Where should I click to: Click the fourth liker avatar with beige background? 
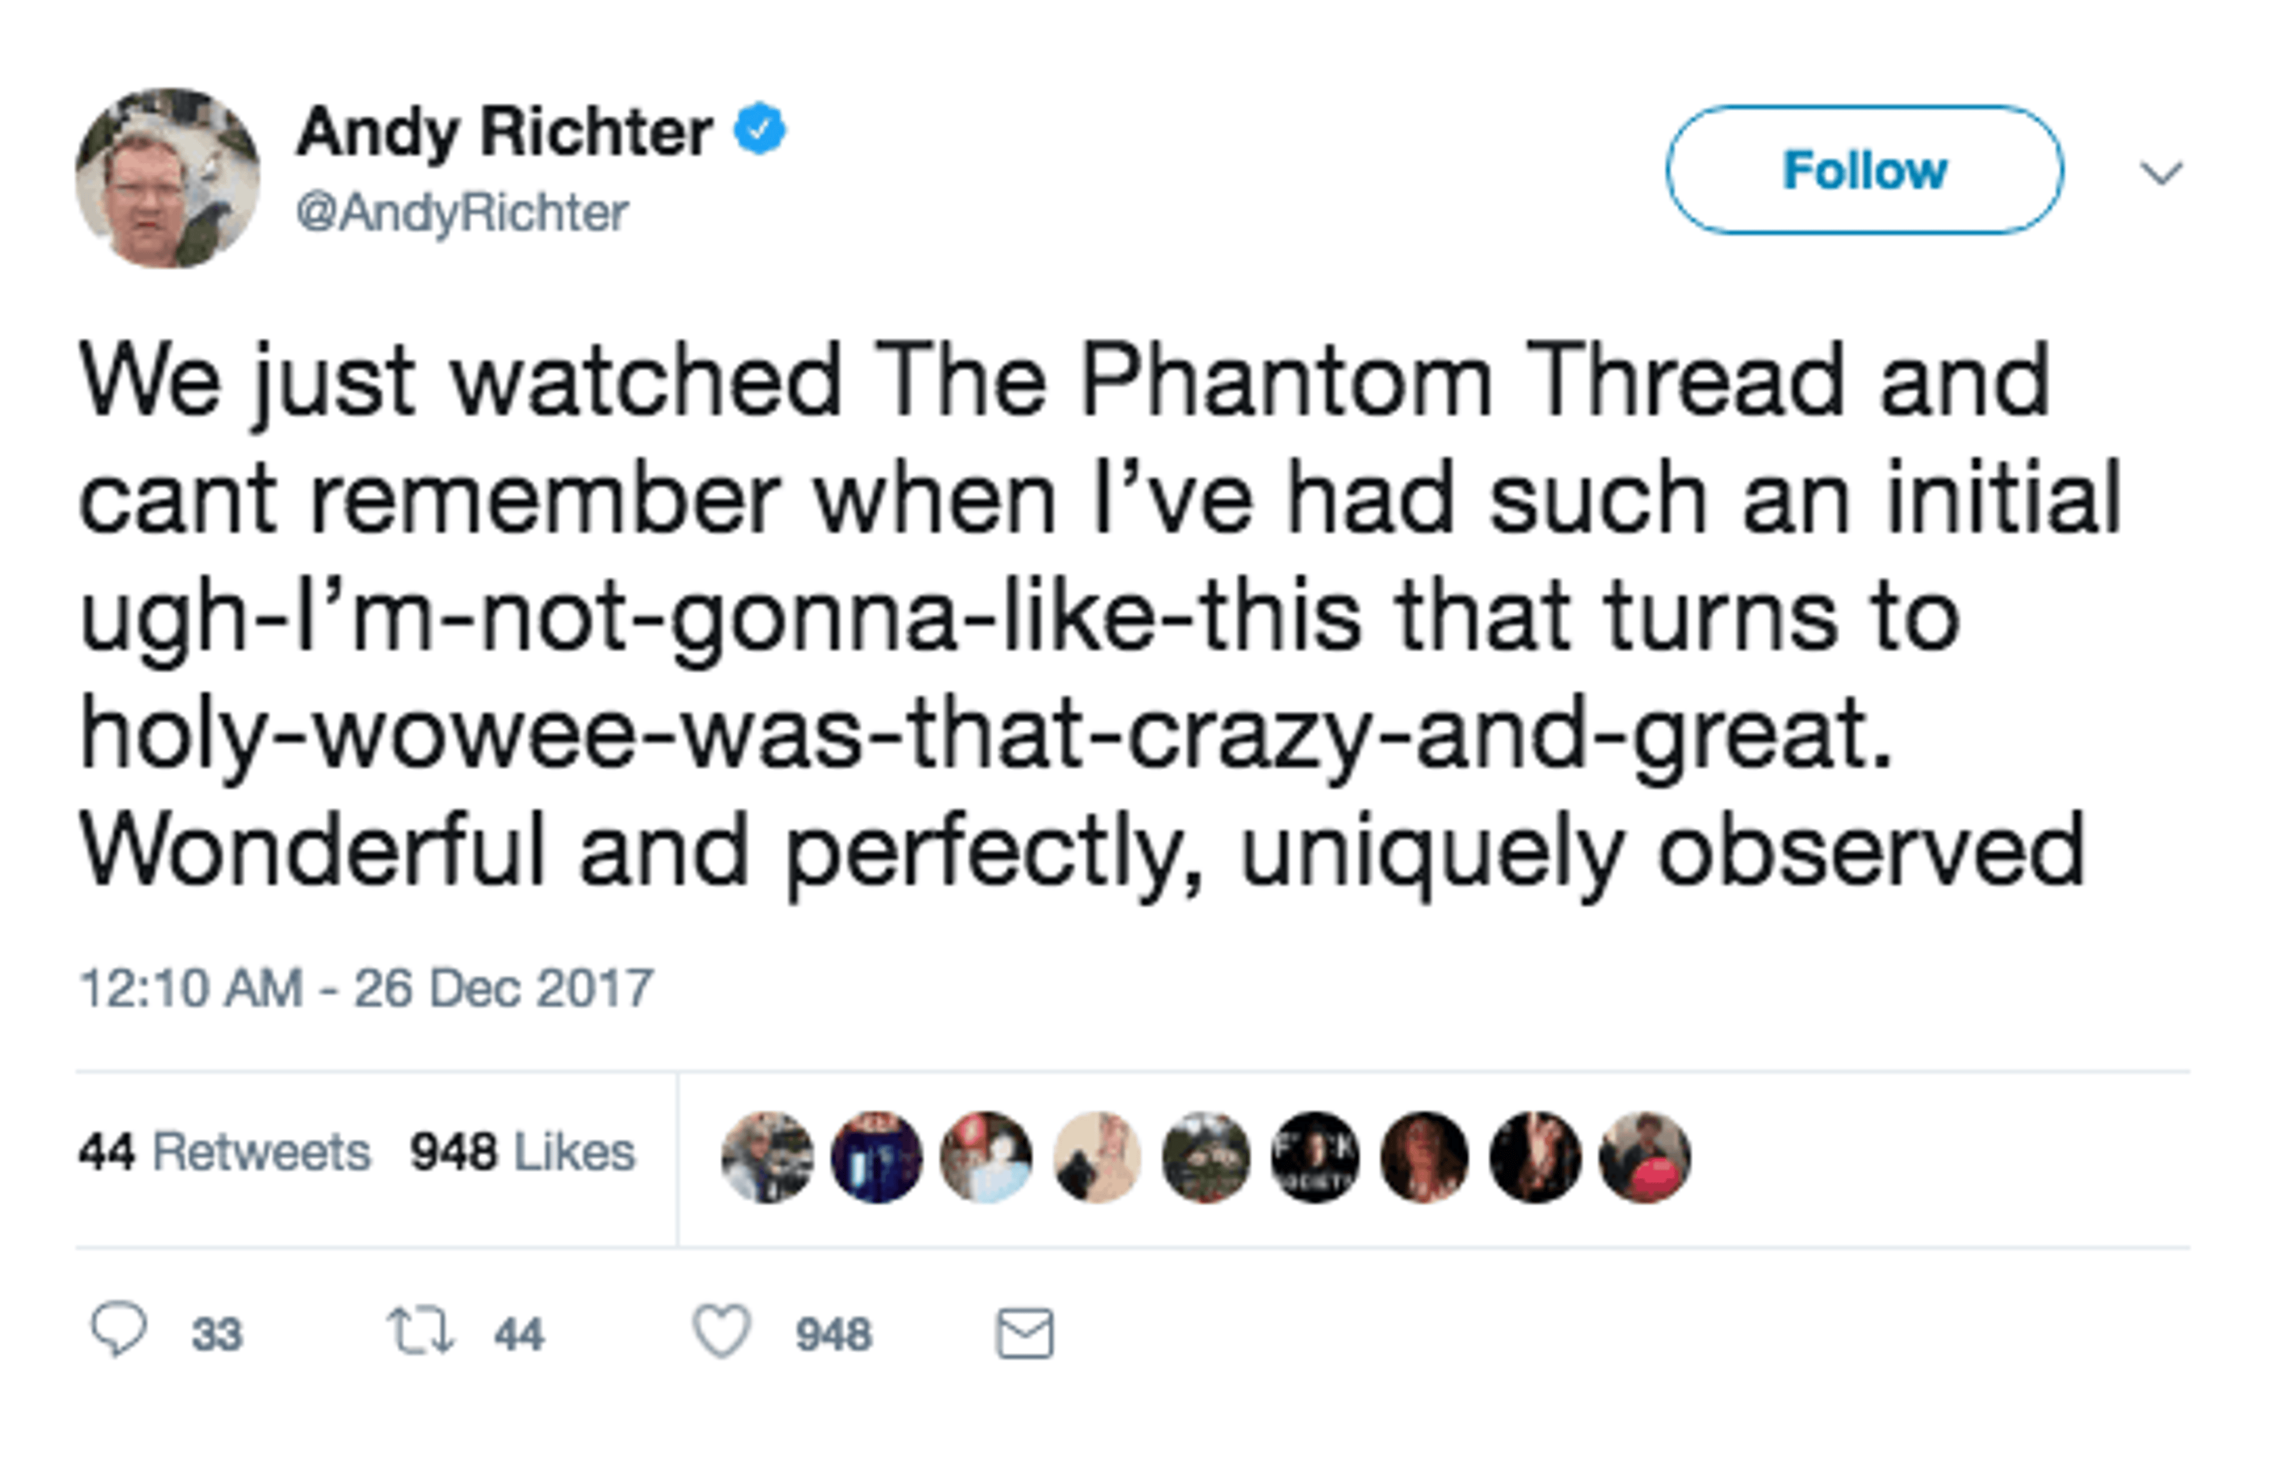click(1096, 1157)
